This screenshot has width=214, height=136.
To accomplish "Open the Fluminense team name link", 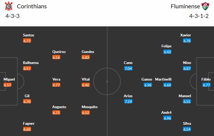I will pos(185,6).
